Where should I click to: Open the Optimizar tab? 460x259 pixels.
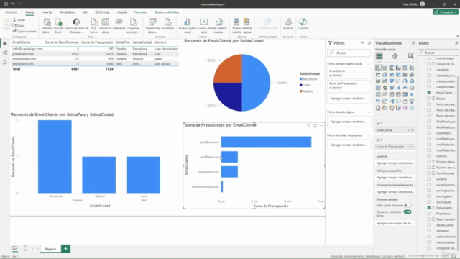(102, 12)
